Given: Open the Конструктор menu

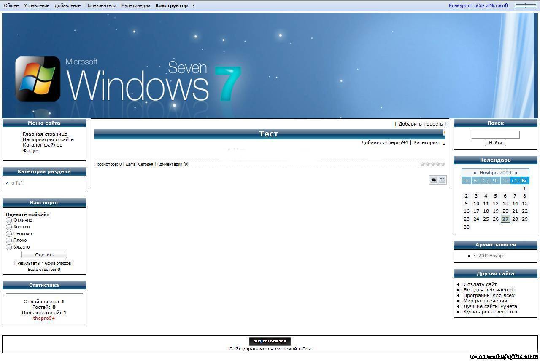Looking at the screenshot, I should 172,5.
